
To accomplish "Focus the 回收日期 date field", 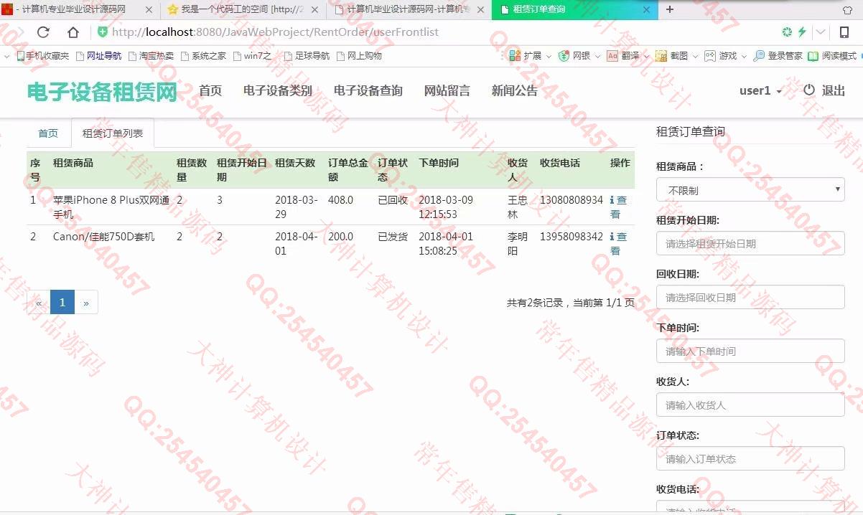I will click(750, 297).
